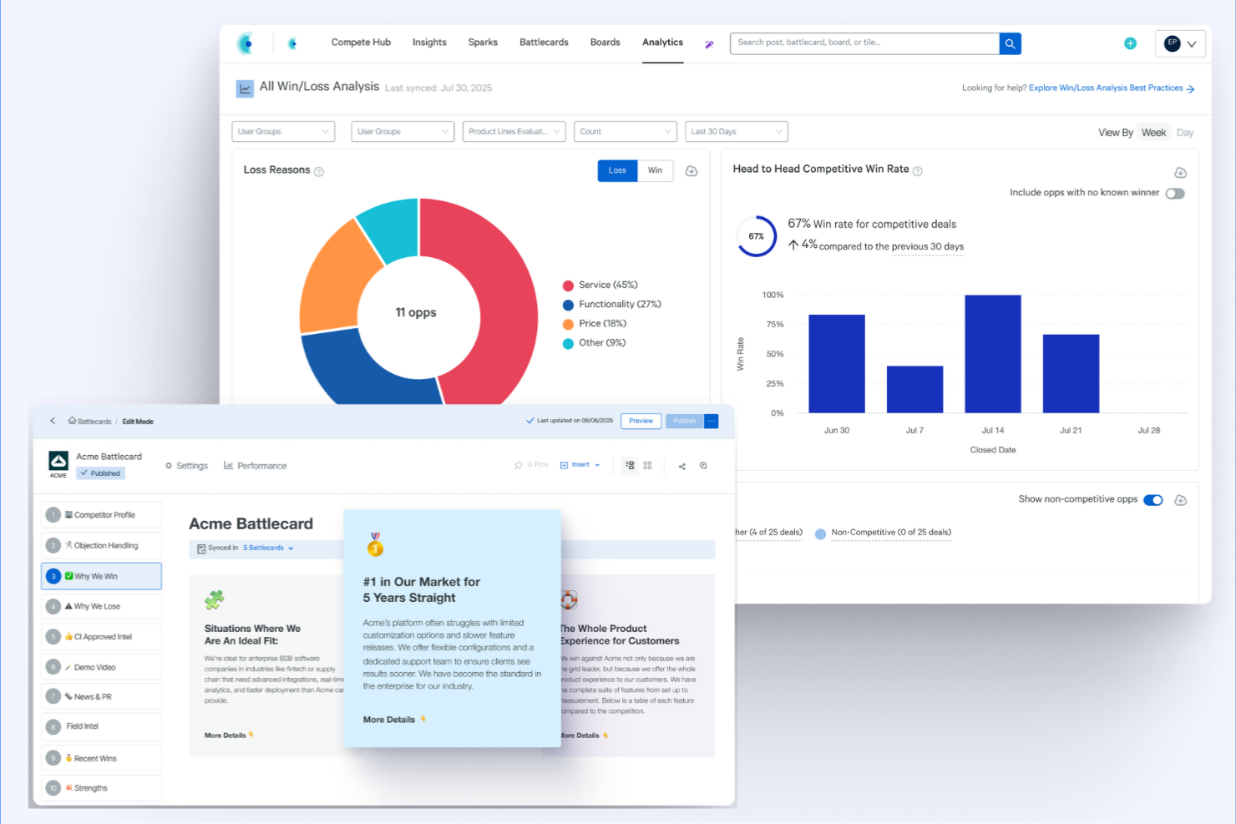Switch Loss Reasons chart to Win
The height and width of the screenshot is (824, 1236).
(655, 170)
